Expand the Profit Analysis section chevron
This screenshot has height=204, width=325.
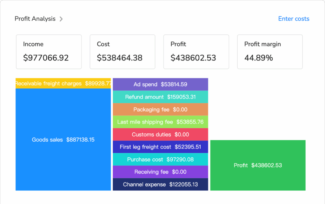coord(61,19)
